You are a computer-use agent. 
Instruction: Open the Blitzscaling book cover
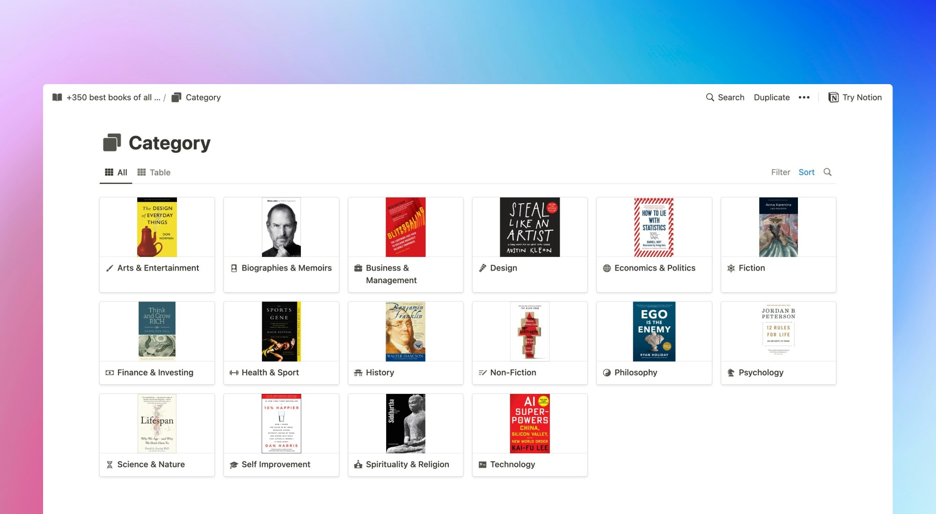(x=405, y=227)
